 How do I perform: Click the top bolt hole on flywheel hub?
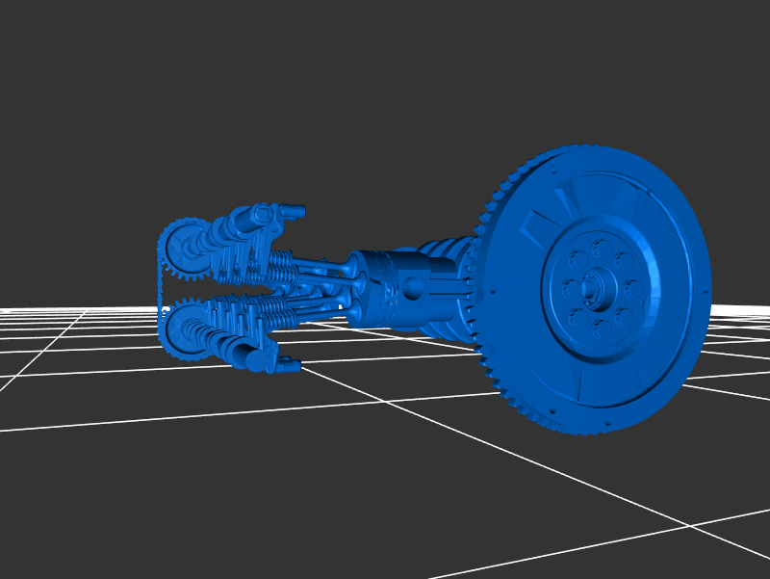coord(603,250)
